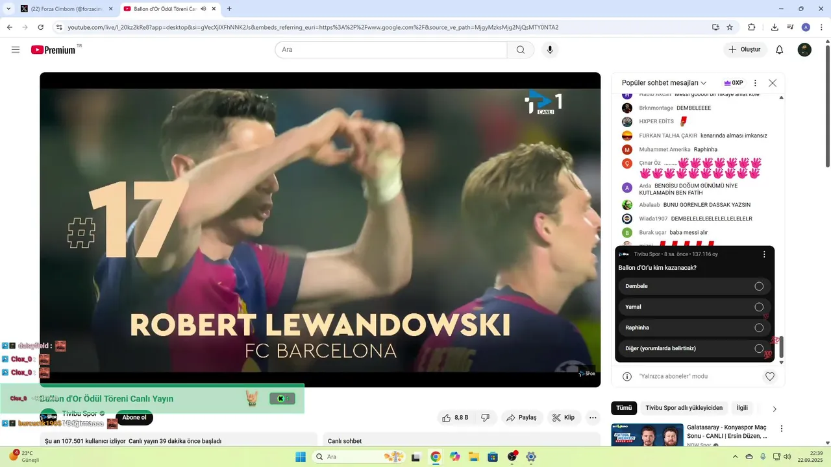Open poll three-dot options menu
Screen dimensions: 831x467
pos(764,254)
